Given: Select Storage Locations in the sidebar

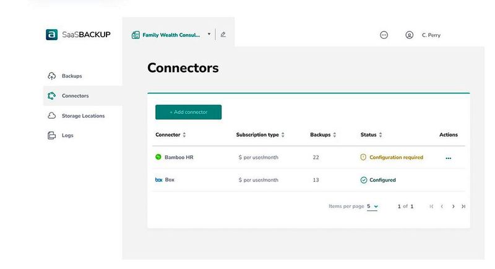Looking at the screenshot, I should point(83,116).
